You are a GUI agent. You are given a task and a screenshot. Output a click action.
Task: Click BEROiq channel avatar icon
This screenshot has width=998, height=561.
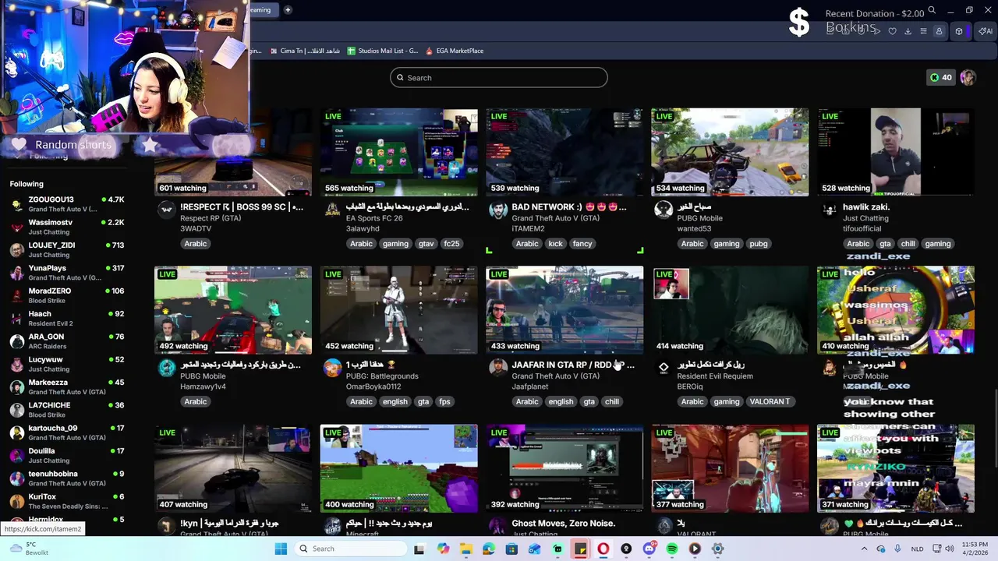664,368
